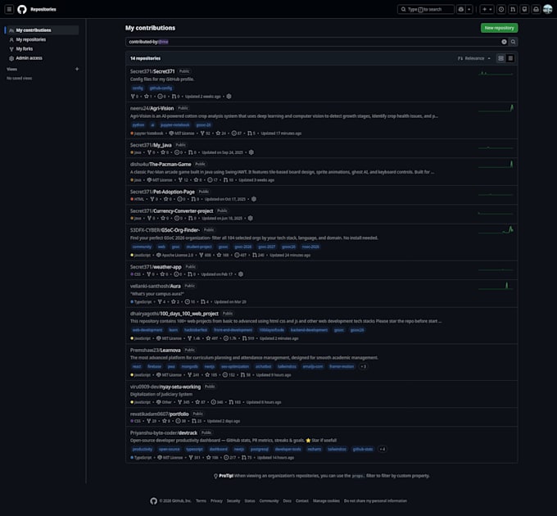Screen dimensions: 557x516
Task: Open settings gear for Secret371/Secret371 repo
Action: [229, 97]
